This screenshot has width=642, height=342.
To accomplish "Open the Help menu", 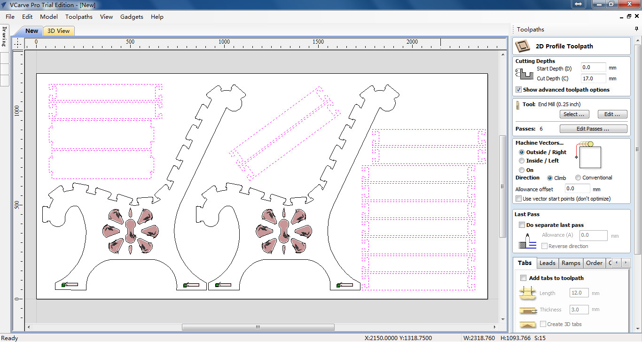I will pyautogui.click(x=157, y=17).
